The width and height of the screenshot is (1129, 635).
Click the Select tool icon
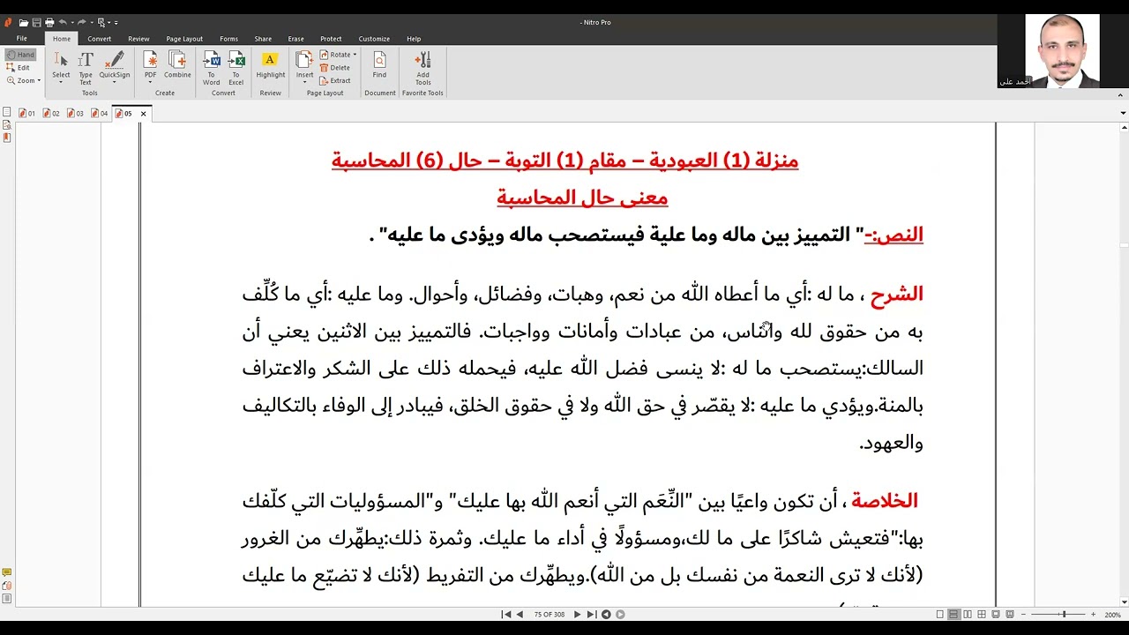point(61,60)
